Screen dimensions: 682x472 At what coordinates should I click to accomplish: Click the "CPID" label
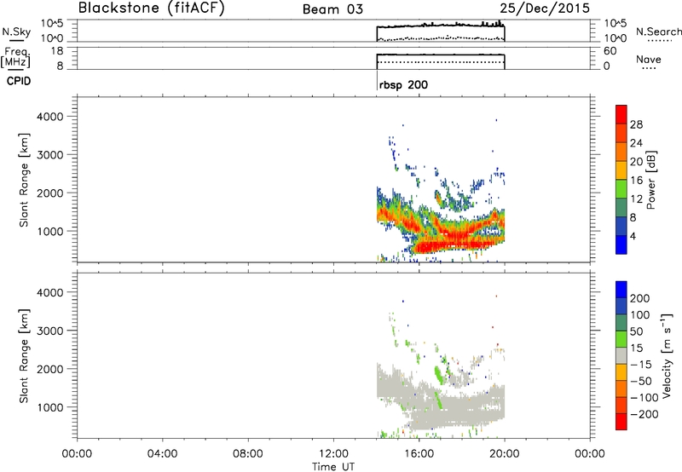point(19,81)
